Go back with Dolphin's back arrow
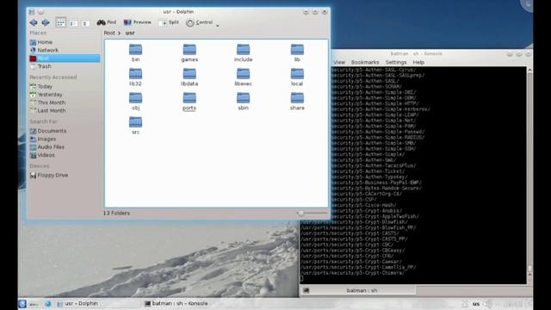The image size is (551, 310). click(x=34, y=23)
